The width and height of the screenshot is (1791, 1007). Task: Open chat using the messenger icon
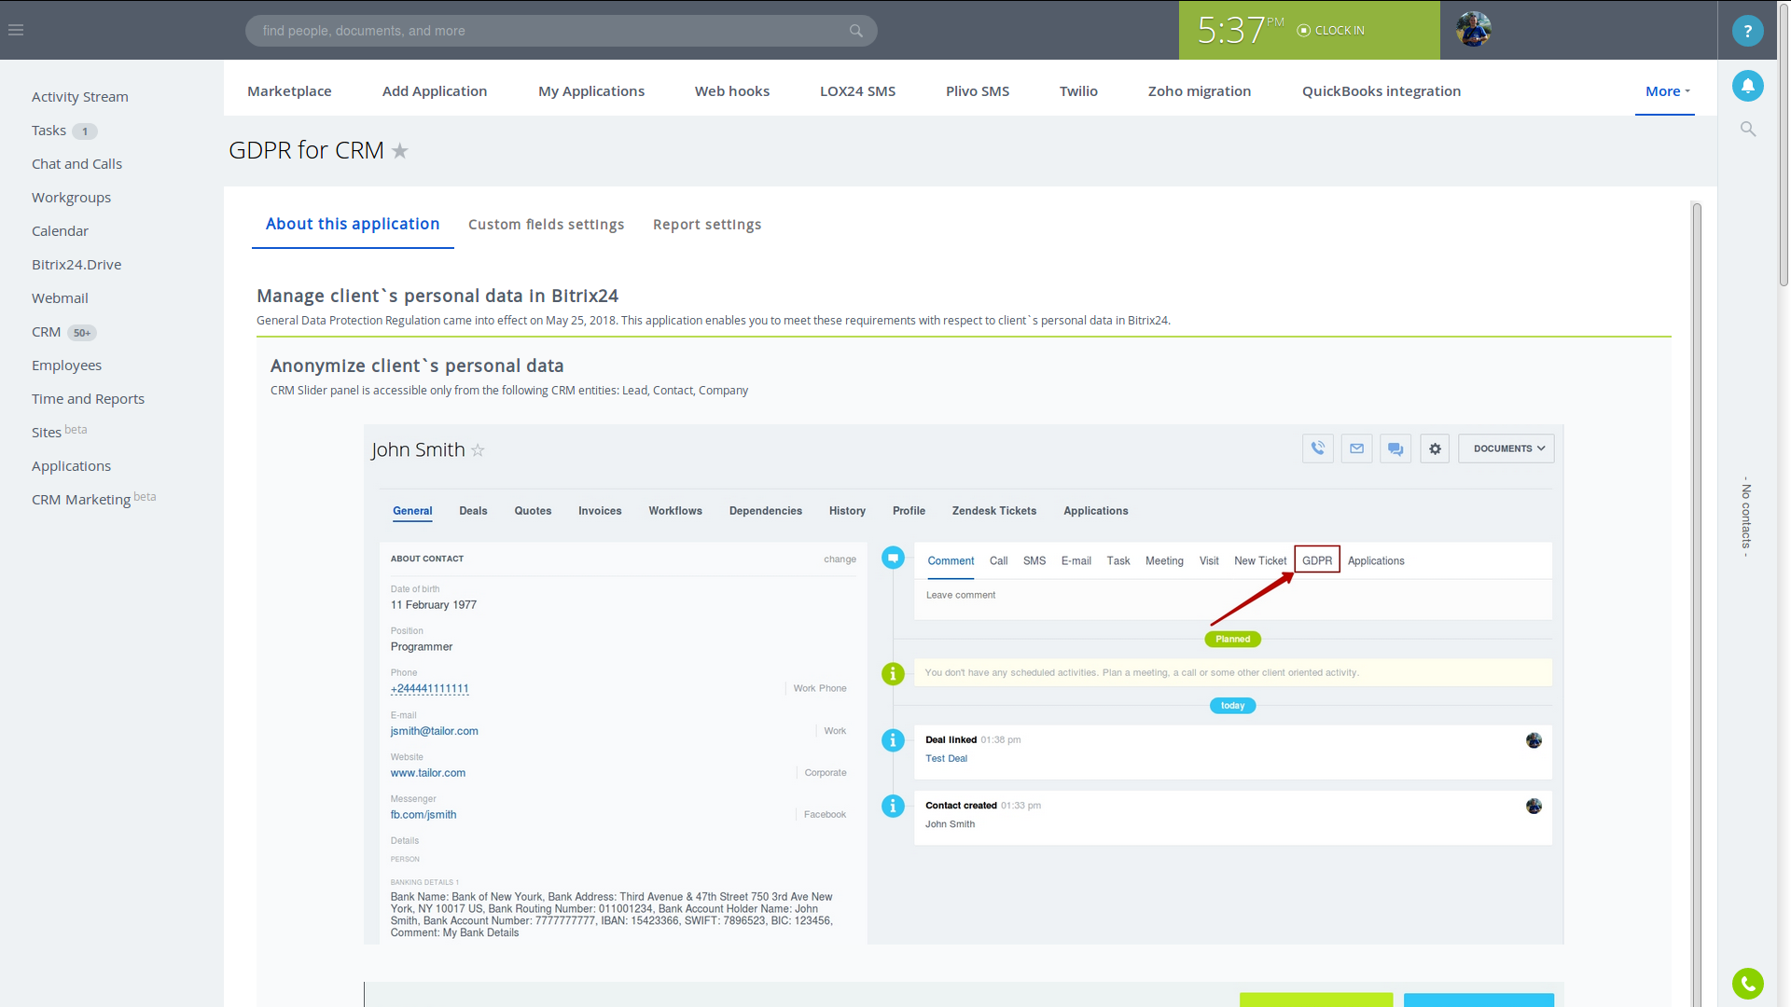(1395, 448)
